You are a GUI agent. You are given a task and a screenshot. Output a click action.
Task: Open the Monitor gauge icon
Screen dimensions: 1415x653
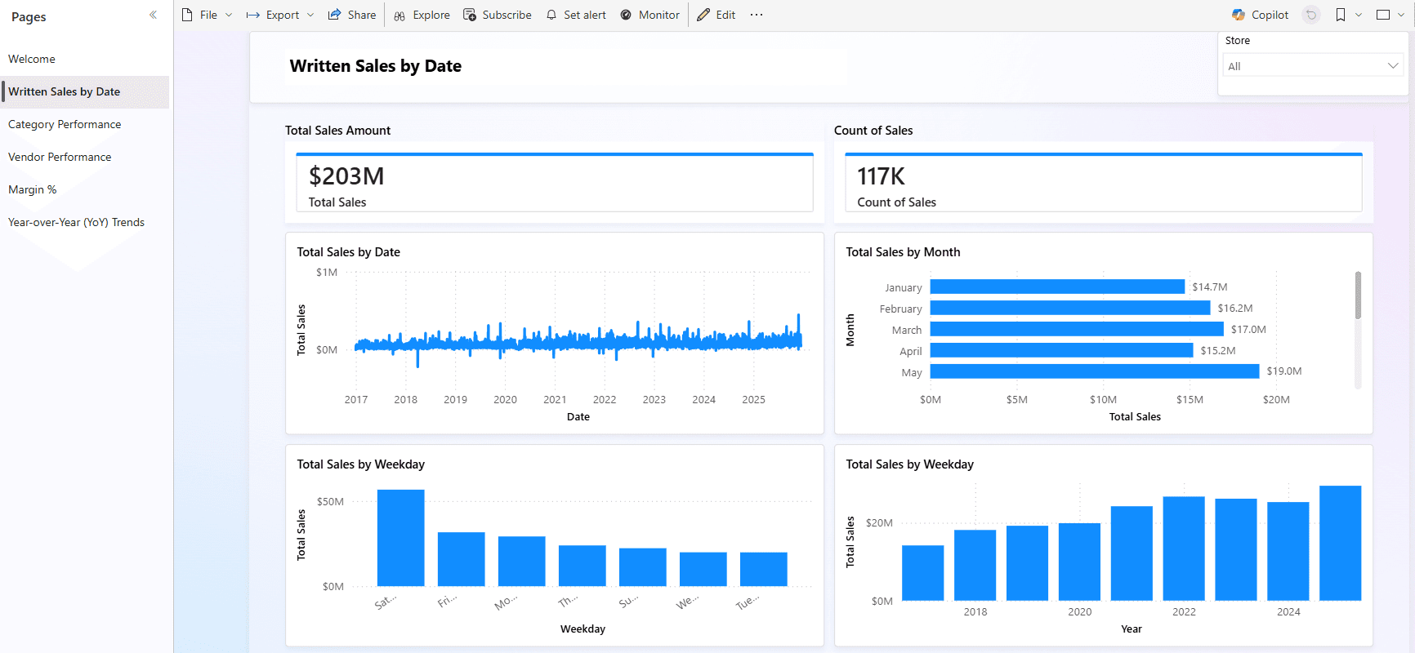626,15
